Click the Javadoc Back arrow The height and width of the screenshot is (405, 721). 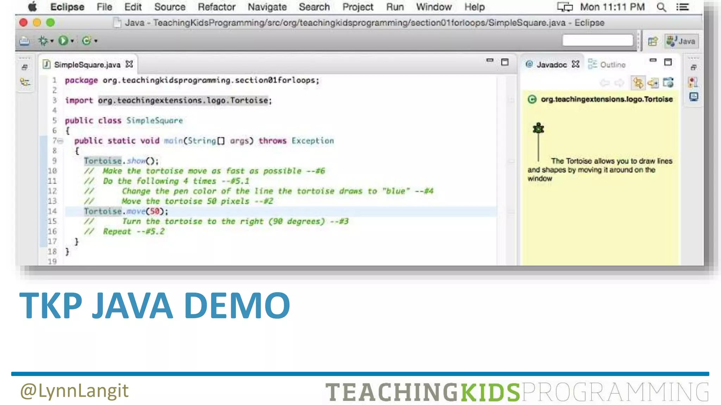605,83
